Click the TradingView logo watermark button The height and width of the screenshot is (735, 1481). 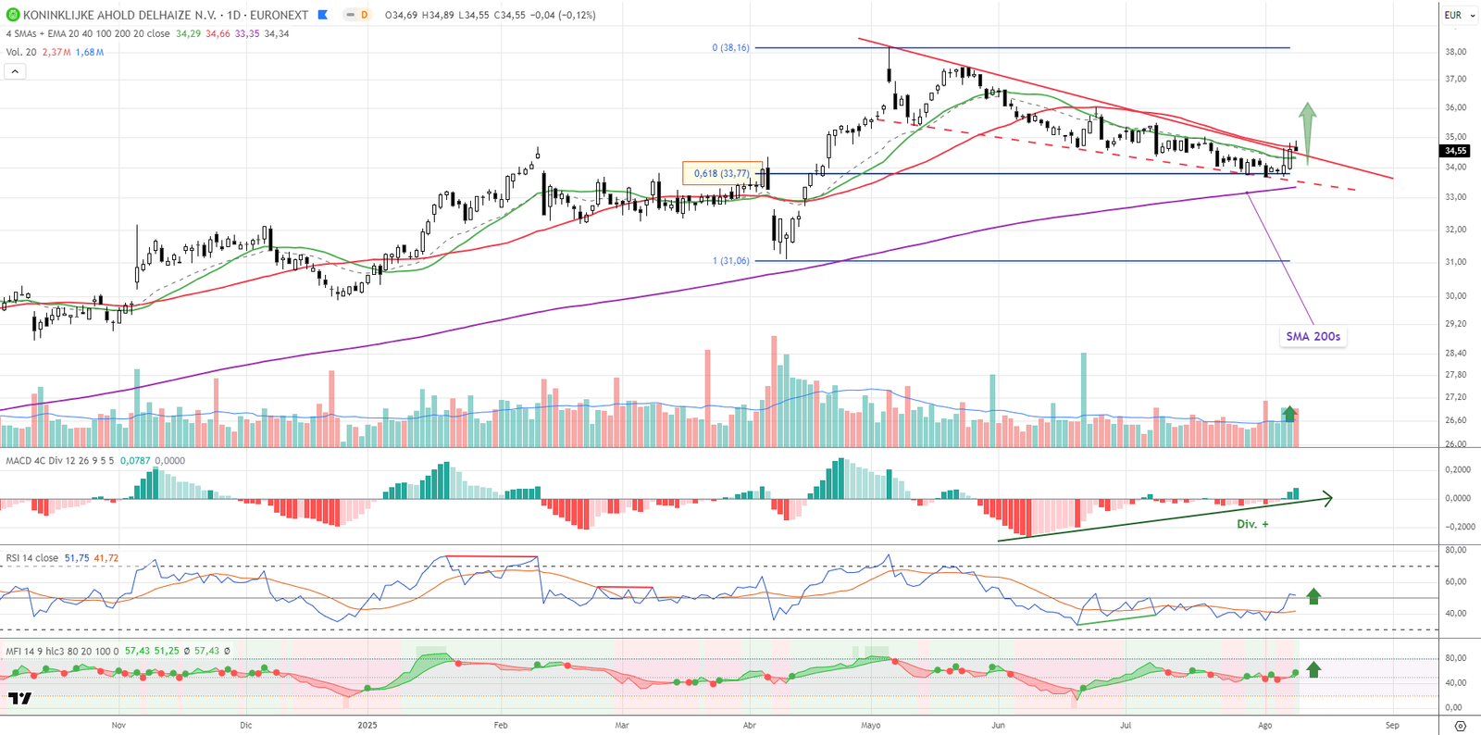(19, 699)
